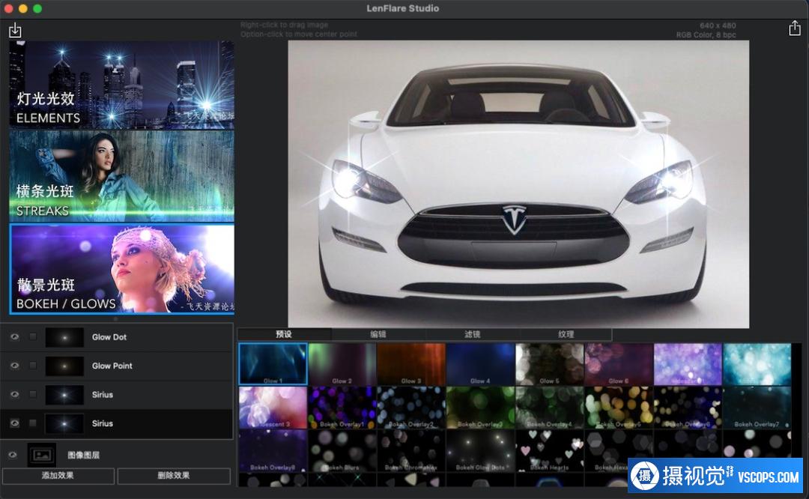809x499 pixels.
Task: Select the Bokeh Overlay2 preset
Action: (411, 408)
